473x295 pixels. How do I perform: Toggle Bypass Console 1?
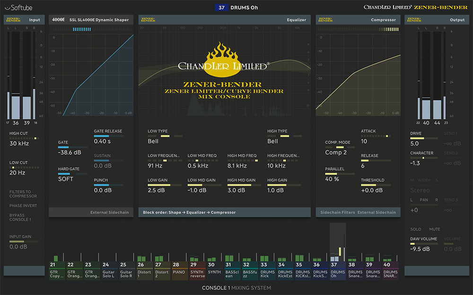click(x=20, y=218)
